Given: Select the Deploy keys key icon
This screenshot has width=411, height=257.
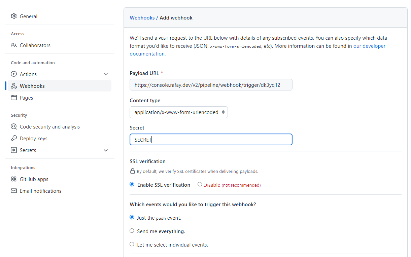Looking at the screenshot, I should [13, 138].
